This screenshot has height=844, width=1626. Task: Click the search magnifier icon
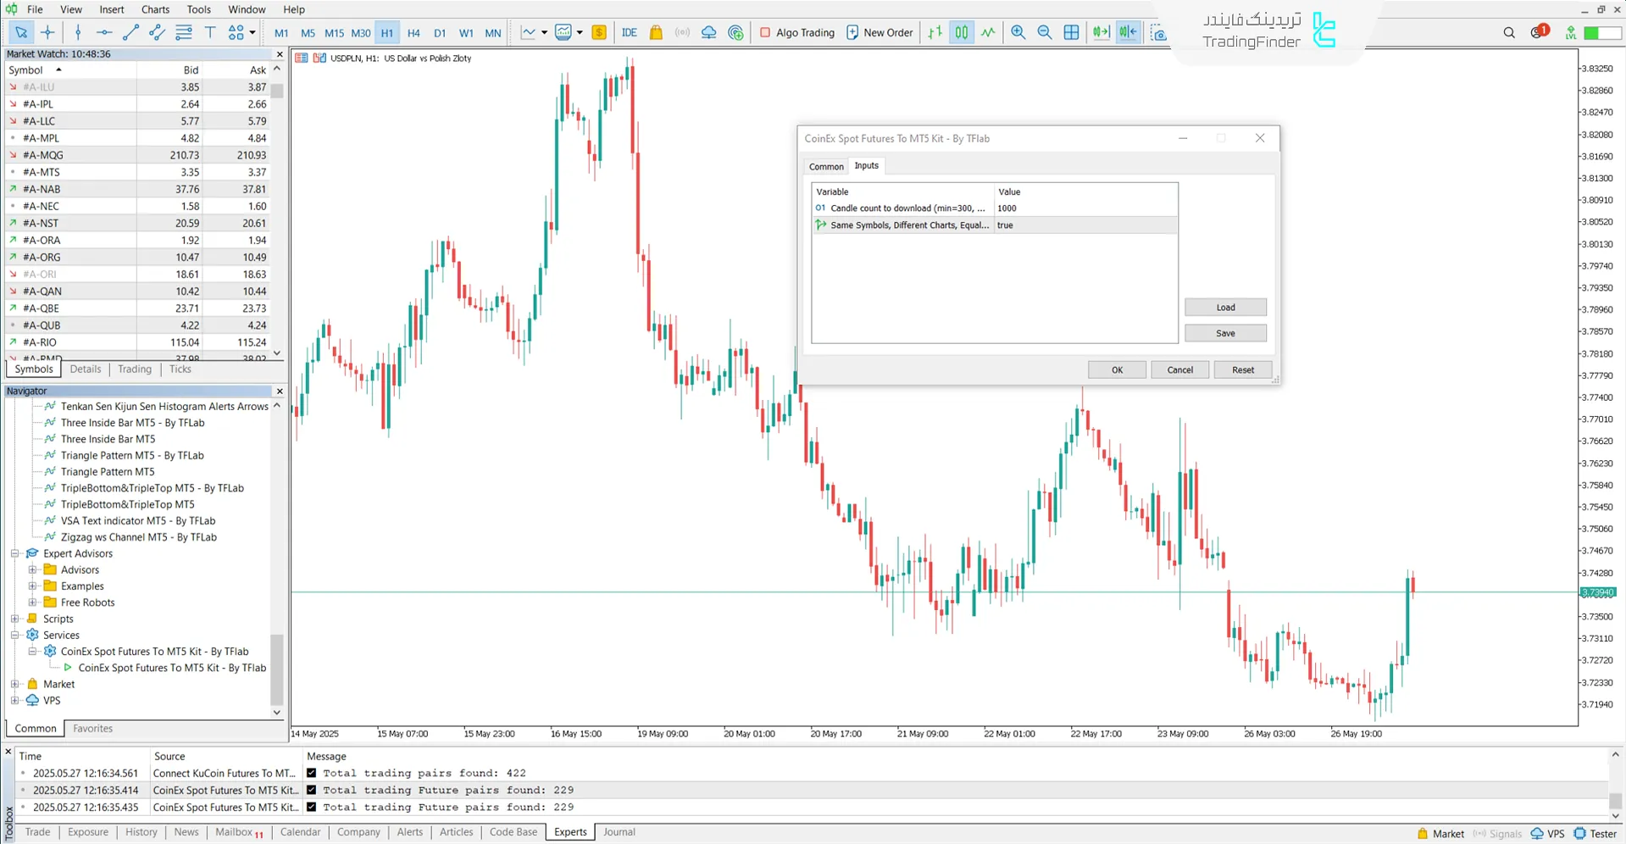(x=1509, y=32)
